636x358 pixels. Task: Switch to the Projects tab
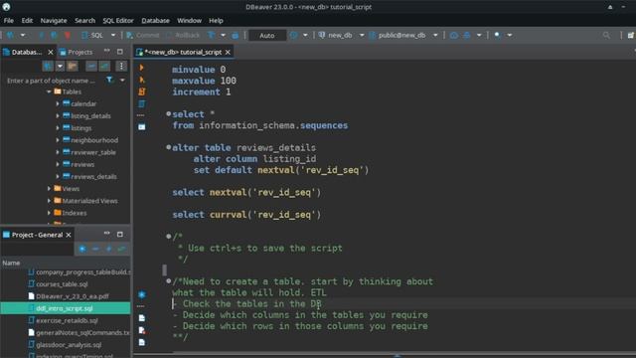[77, 52]
